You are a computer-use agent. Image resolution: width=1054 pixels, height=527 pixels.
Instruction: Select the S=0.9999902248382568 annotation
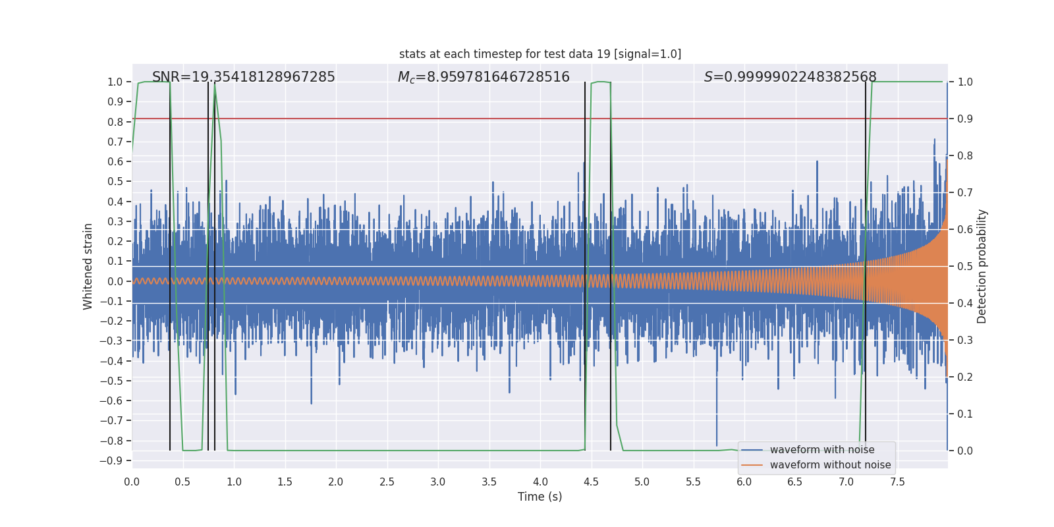pos(790,77)
